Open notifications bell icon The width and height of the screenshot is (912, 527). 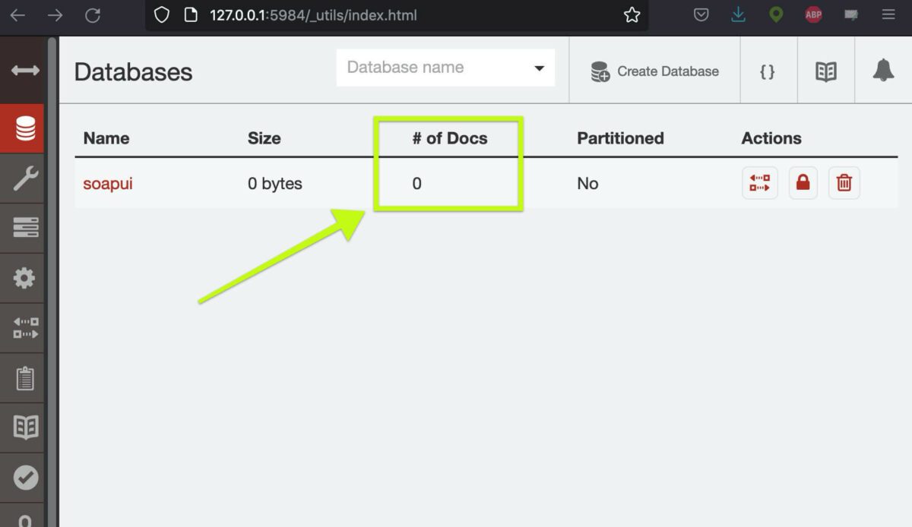[883, 71]
